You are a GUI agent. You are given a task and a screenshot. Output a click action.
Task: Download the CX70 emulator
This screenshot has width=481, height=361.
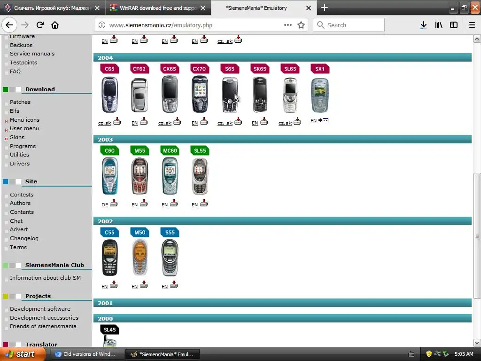[x=204, y=121]
